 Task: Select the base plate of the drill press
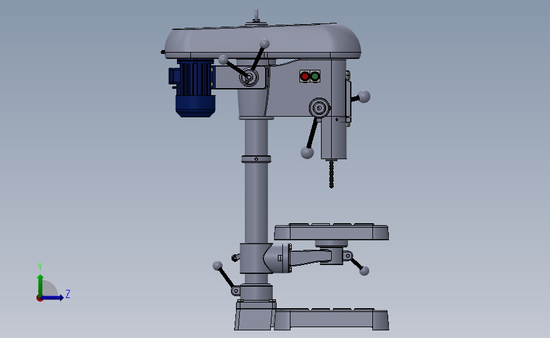point(332,319)
